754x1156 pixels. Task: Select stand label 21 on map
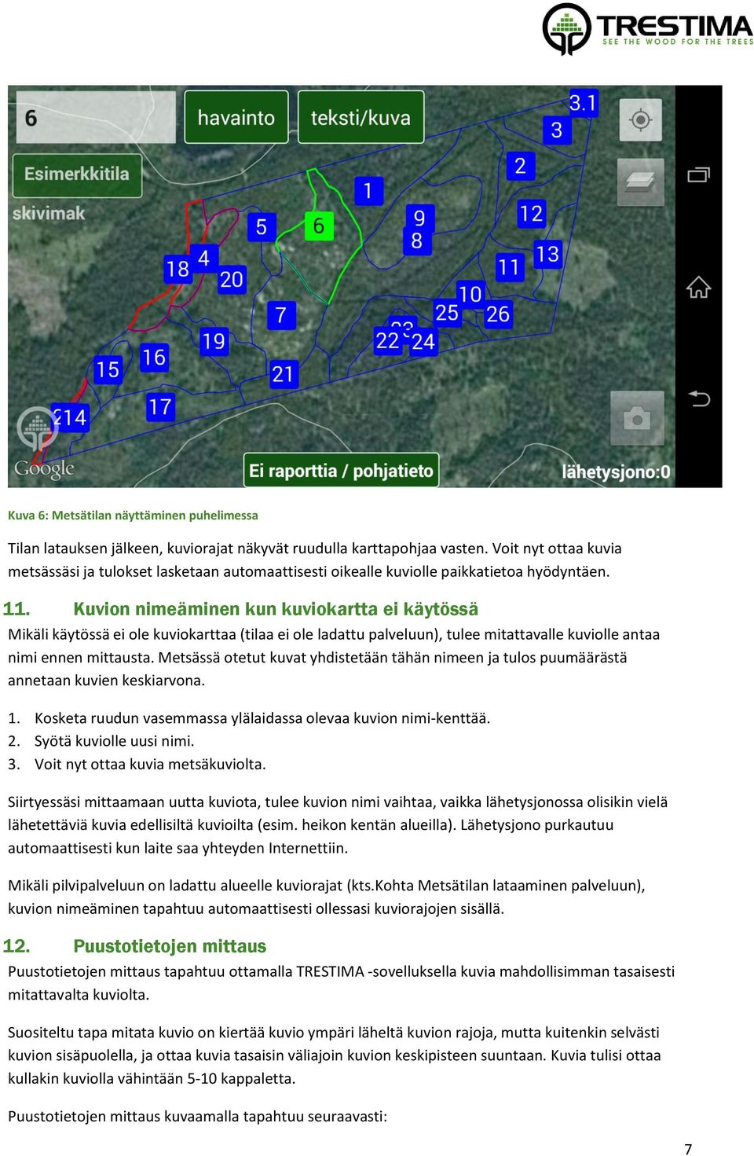[283, 374]
